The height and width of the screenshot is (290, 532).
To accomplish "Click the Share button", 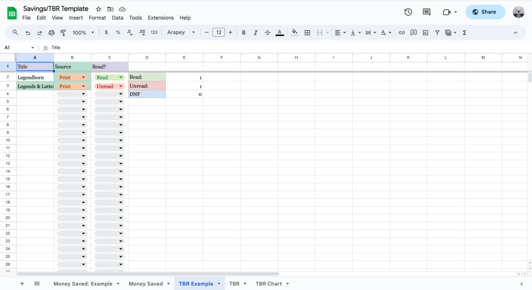I will click(485, 12).
